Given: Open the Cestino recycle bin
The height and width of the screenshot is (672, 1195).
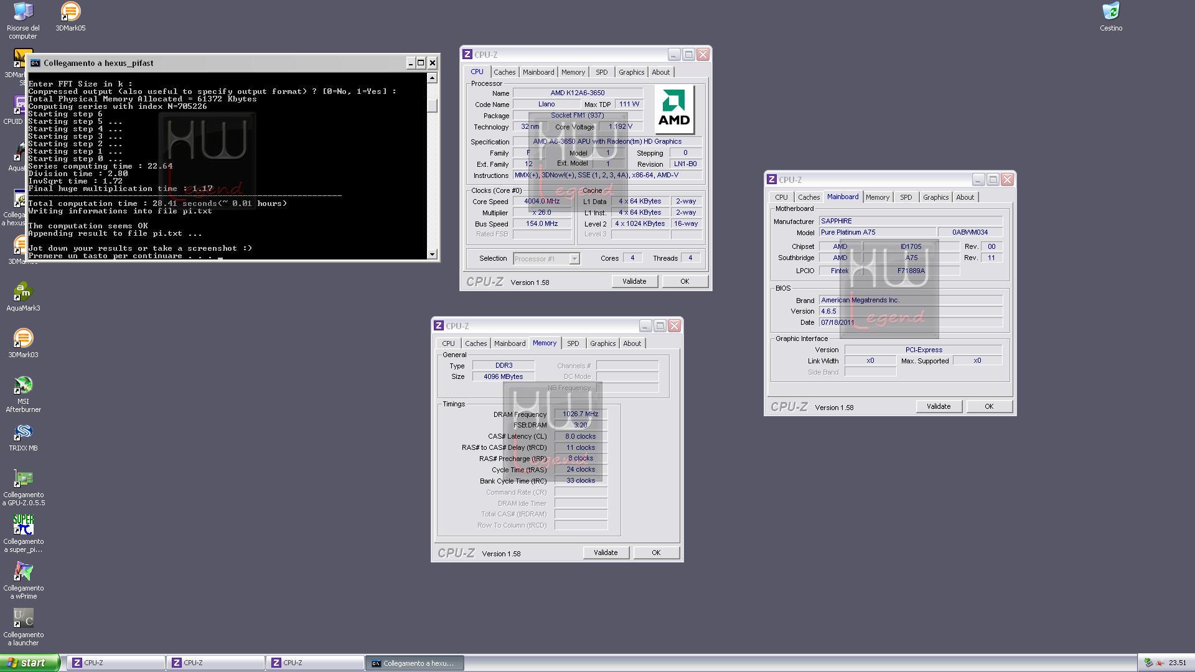Looking at the screenshot, I should pos(1111,17).
